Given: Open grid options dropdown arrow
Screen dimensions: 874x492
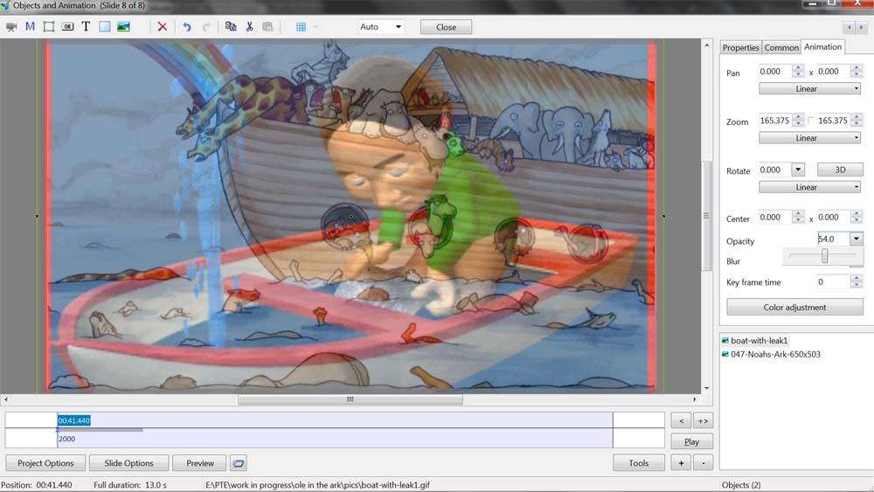Looking at the screenshot, I should click(x=316, y=27).
